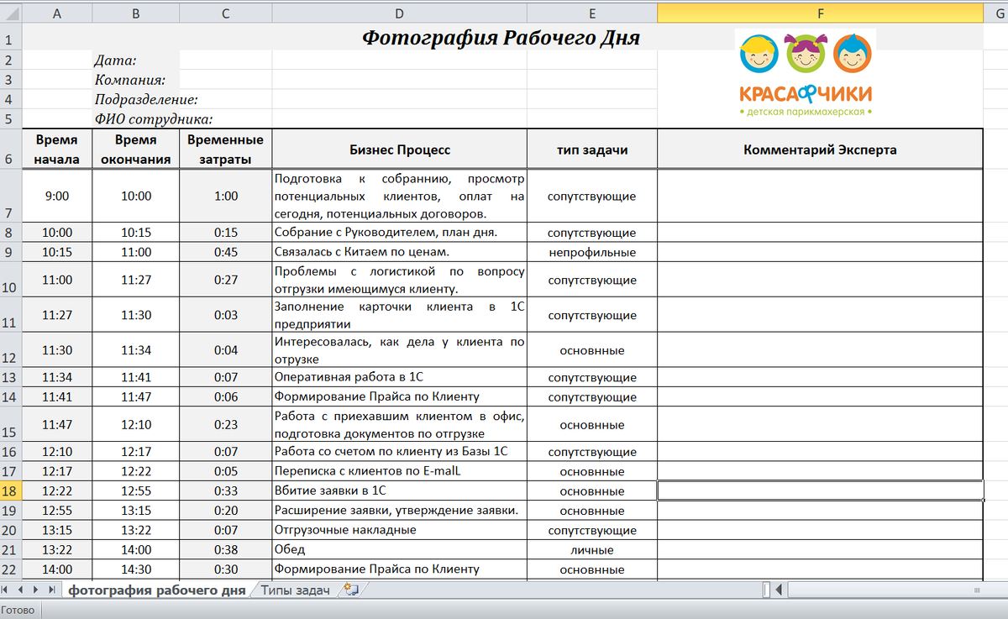Click the title 'Фотография Рабочего Дня'
1008x619 pixels.
[x=501, y=38]
